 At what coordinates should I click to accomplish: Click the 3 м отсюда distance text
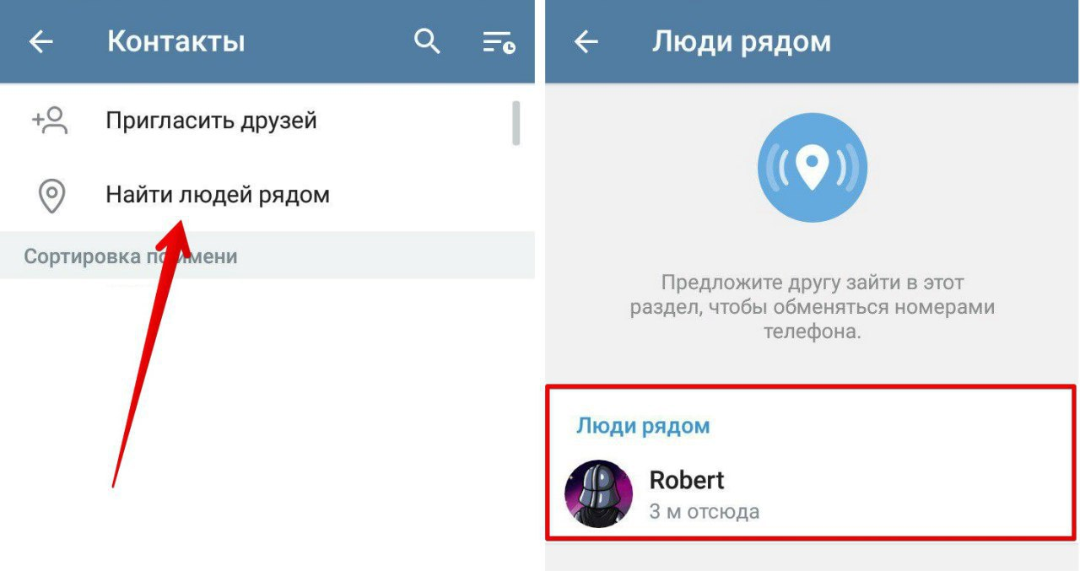click(x=704, y=511)
